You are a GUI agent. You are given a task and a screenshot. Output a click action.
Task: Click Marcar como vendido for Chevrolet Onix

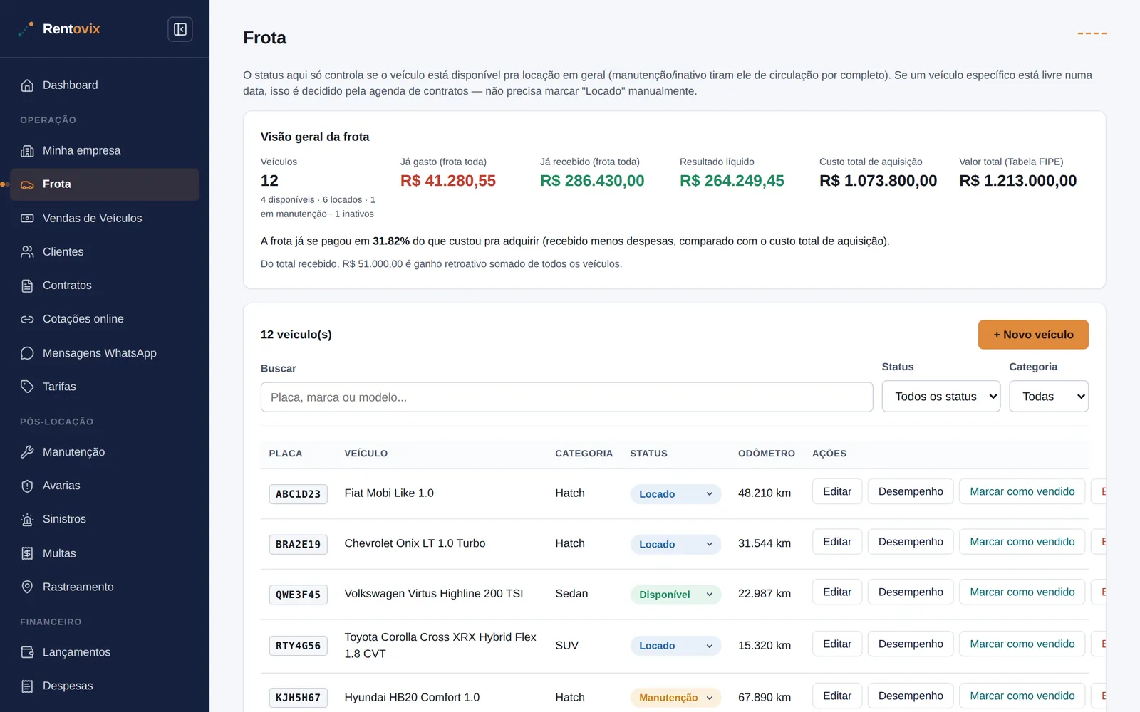point(1022,542)
